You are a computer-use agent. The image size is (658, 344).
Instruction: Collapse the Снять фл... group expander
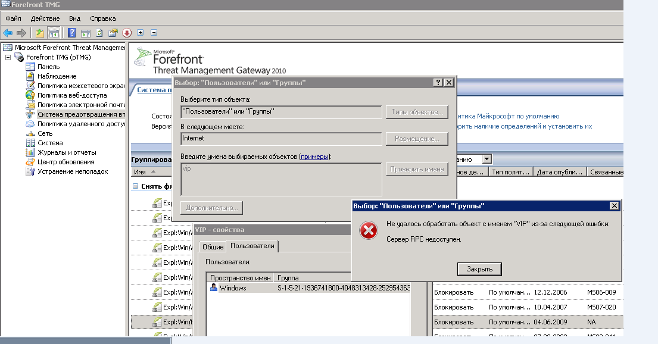[135, 186]
